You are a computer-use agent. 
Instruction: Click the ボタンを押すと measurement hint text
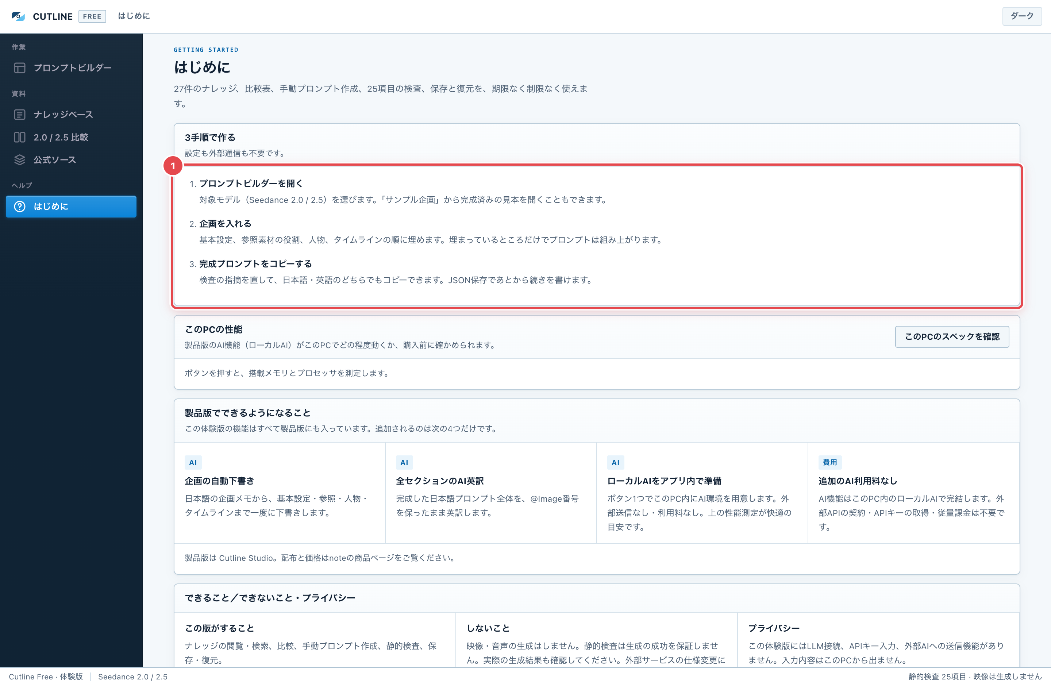(288, 373)
